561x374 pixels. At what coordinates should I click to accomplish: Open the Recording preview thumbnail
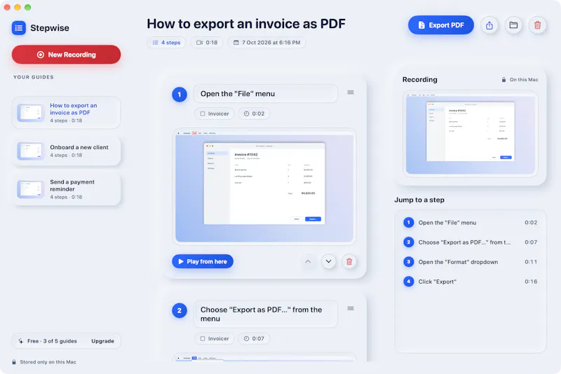(x=471, y=134)
